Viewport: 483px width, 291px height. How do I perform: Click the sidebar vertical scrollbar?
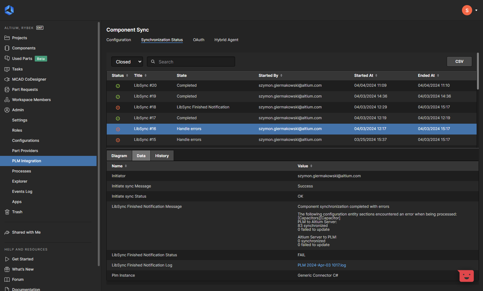point(99,143)
